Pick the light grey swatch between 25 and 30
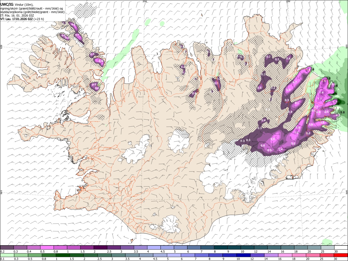 pos(327,247)
